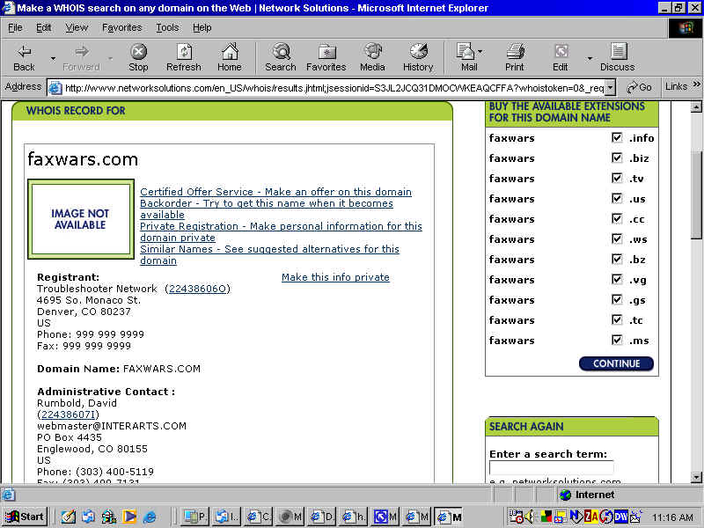
Task: Open the File menu
Action: point(15,28)
